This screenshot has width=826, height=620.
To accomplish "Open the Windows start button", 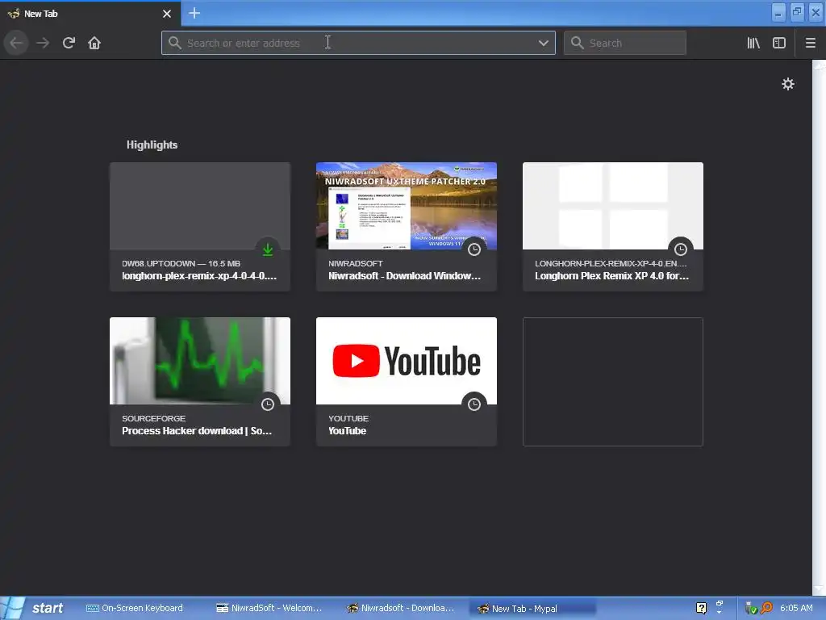I will click(x=35, y=608).
